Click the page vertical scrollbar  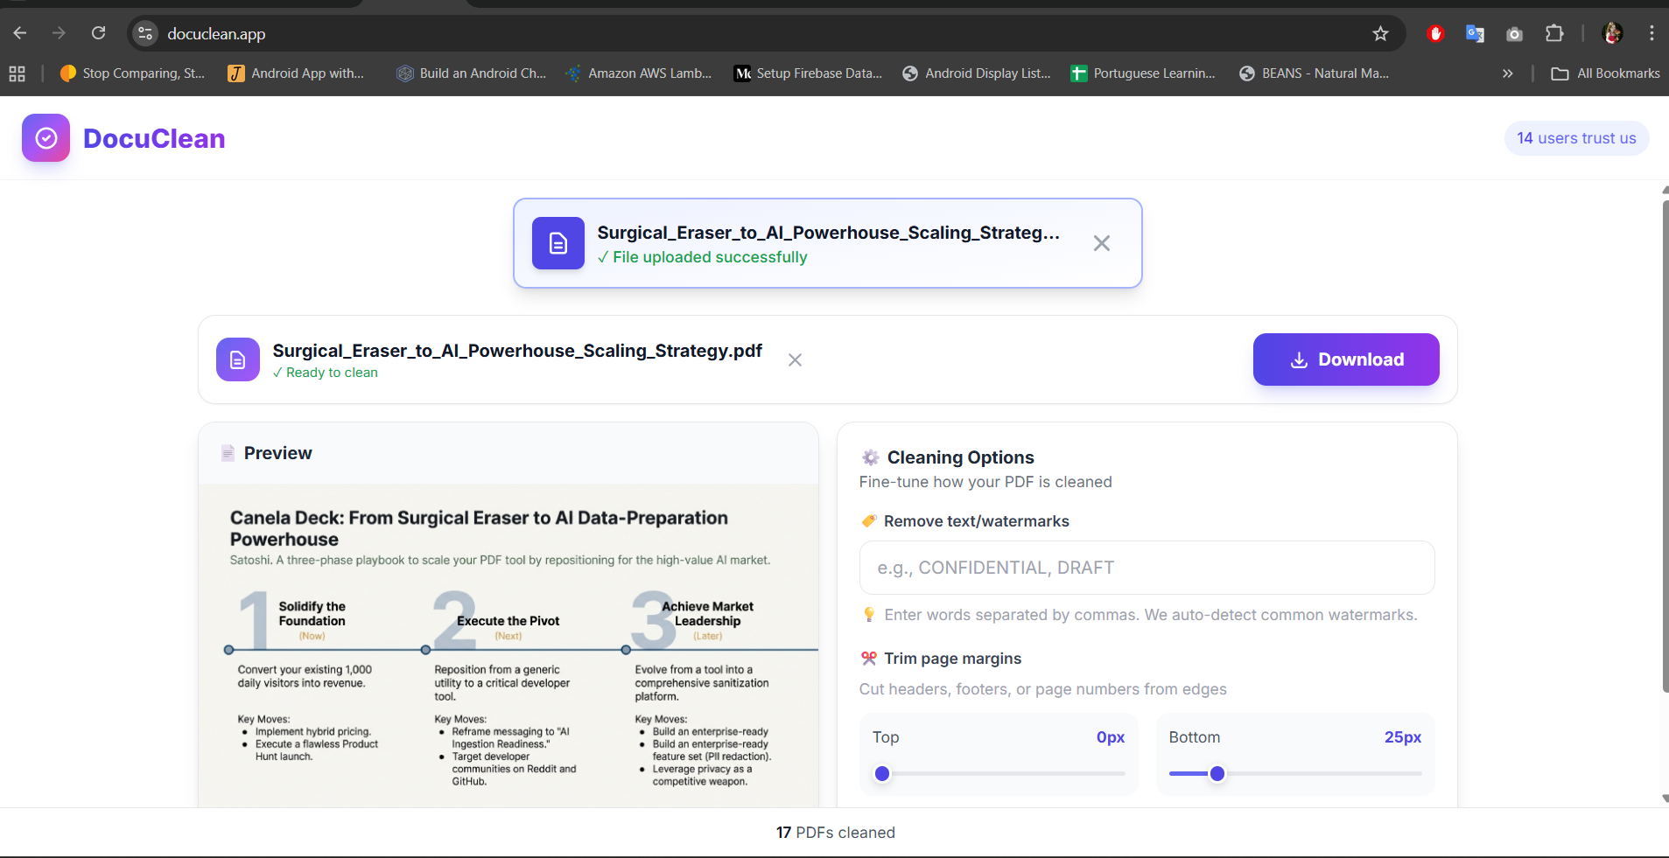point(1665,446)
